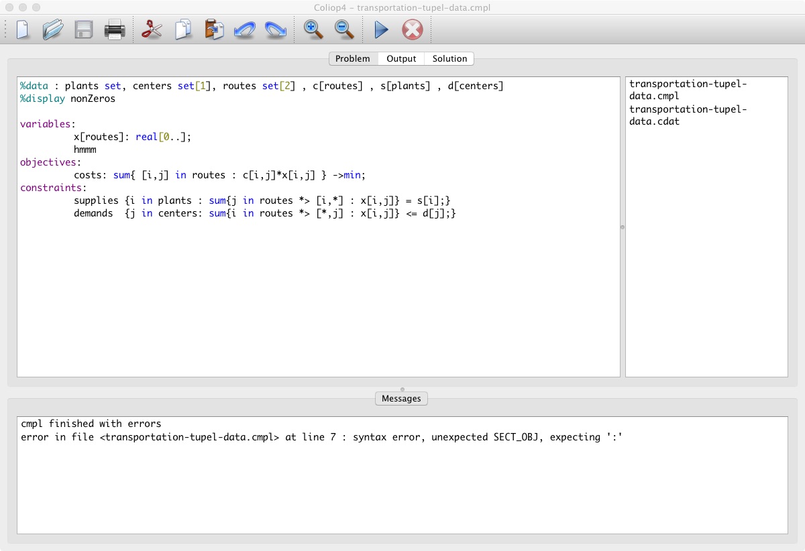Redo the edit with the right arrow
This screenshot has width=805, height=551.
(275, 30)
